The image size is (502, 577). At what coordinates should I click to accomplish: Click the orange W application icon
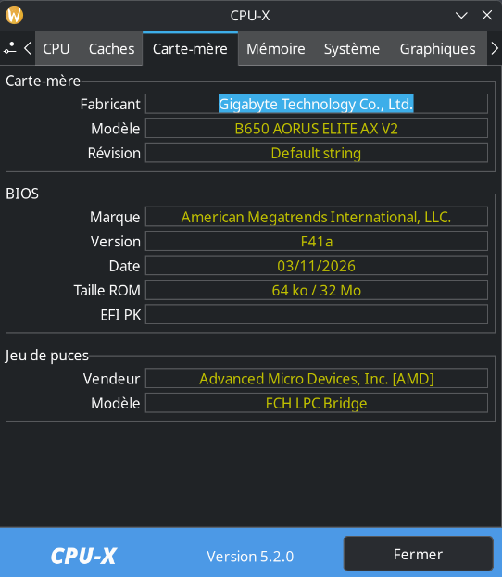(14, 16)
